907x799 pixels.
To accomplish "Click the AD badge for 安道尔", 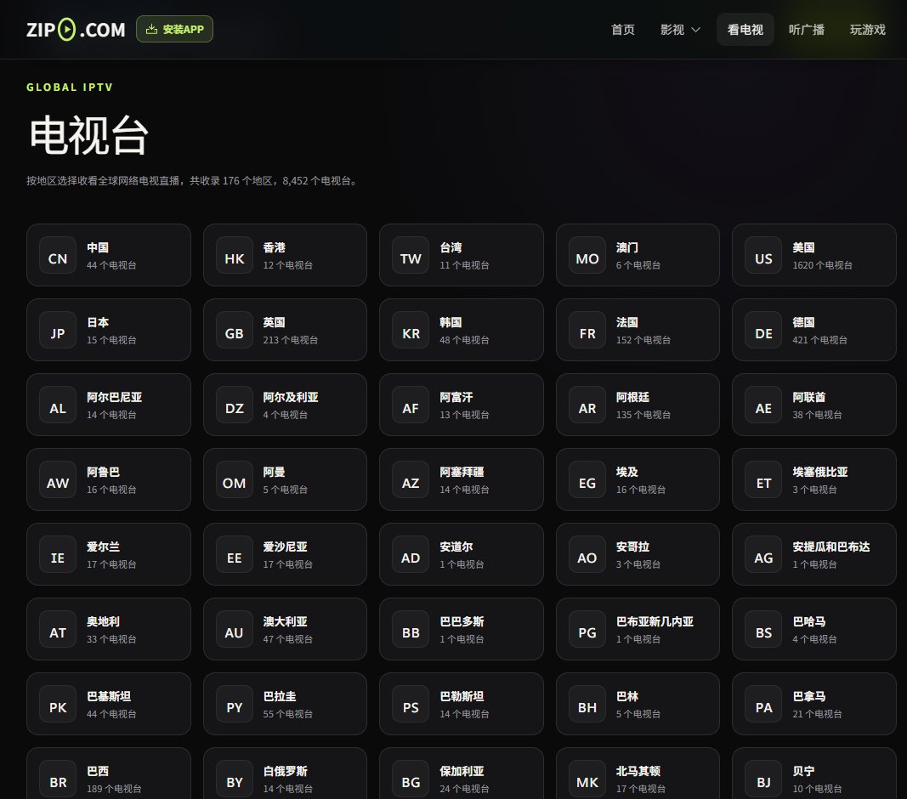I will [411, 554].
